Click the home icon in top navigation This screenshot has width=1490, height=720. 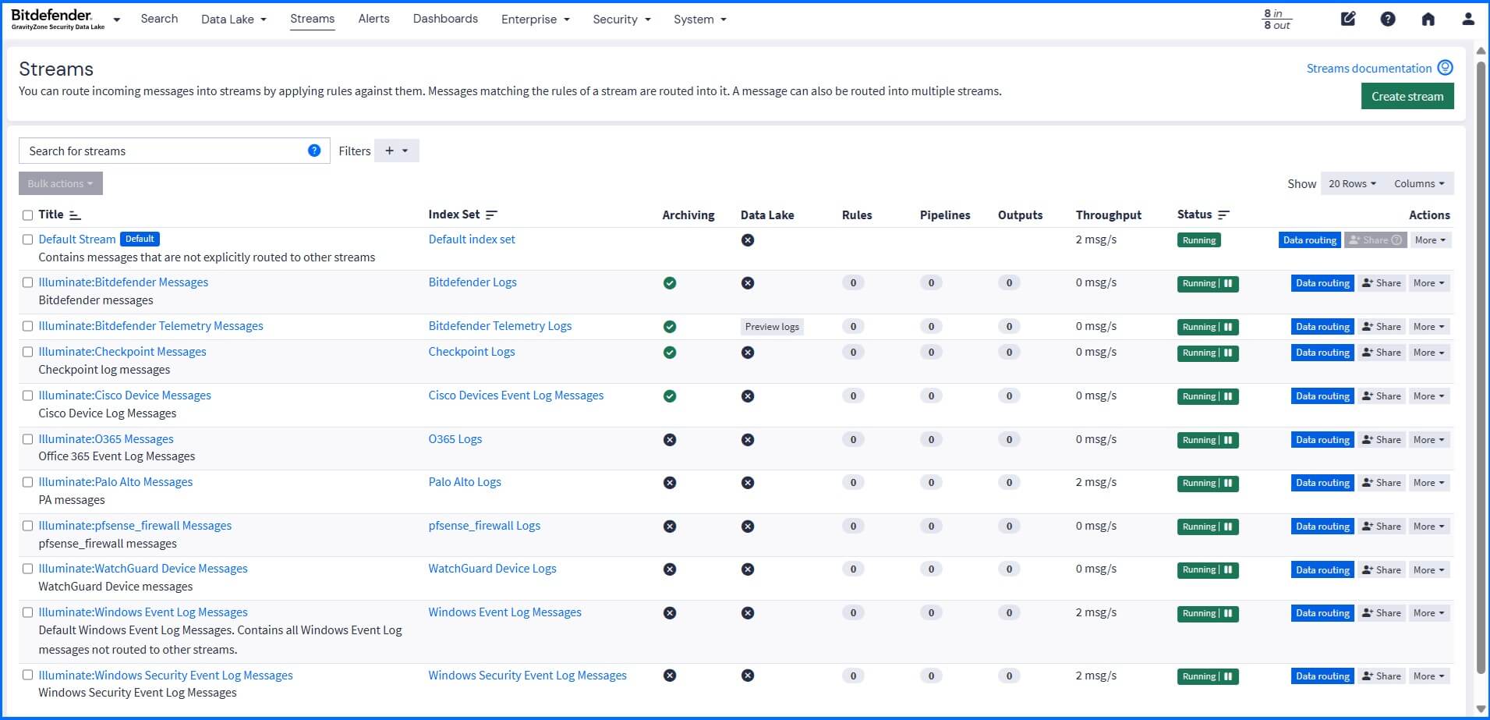(1429, 19)
